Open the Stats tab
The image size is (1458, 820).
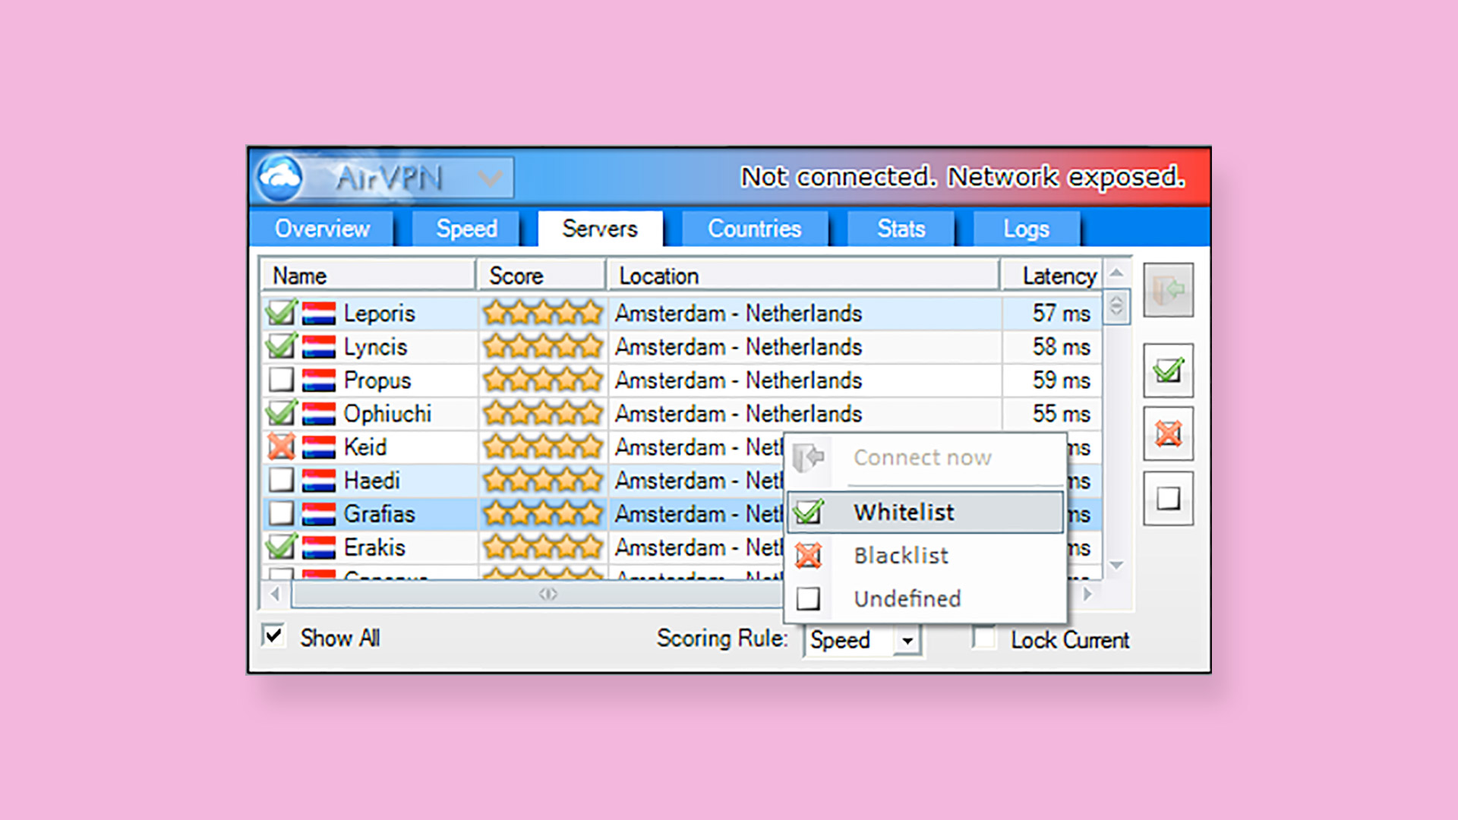pyautogui.click(x=901, y=229)
